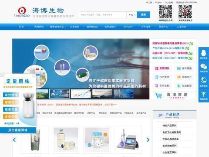Open the liquid culture bags product image

point(97,140)
